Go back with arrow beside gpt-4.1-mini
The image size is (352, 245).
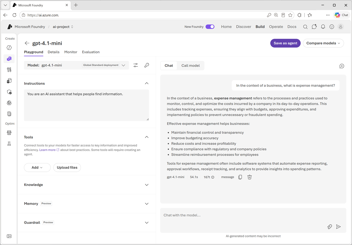click(x=27, y=43)
